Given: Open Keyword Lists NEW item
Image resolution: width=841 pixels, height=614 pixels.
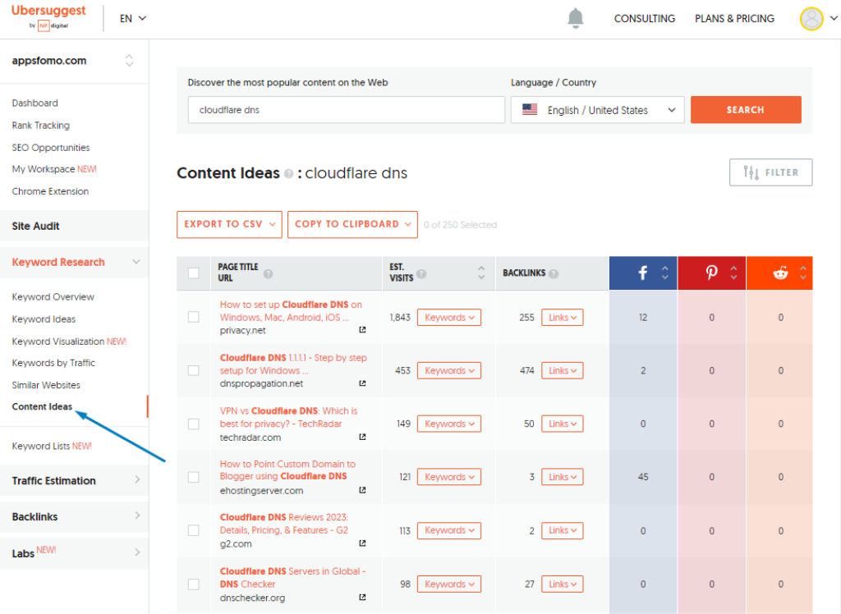Looking at the screenshot, I should coord(52,446).
